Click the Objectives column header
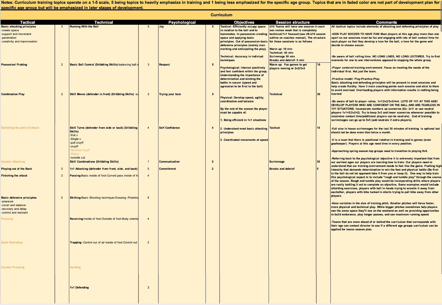This screenshot has height=305, width=442. pos(244,22)
